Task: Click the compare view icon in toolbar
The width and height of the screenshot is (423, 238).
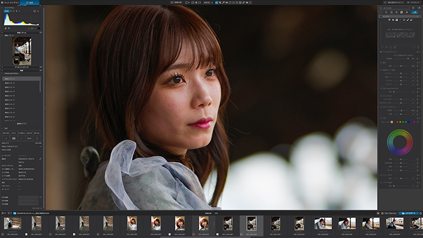Action: [177, 3]
